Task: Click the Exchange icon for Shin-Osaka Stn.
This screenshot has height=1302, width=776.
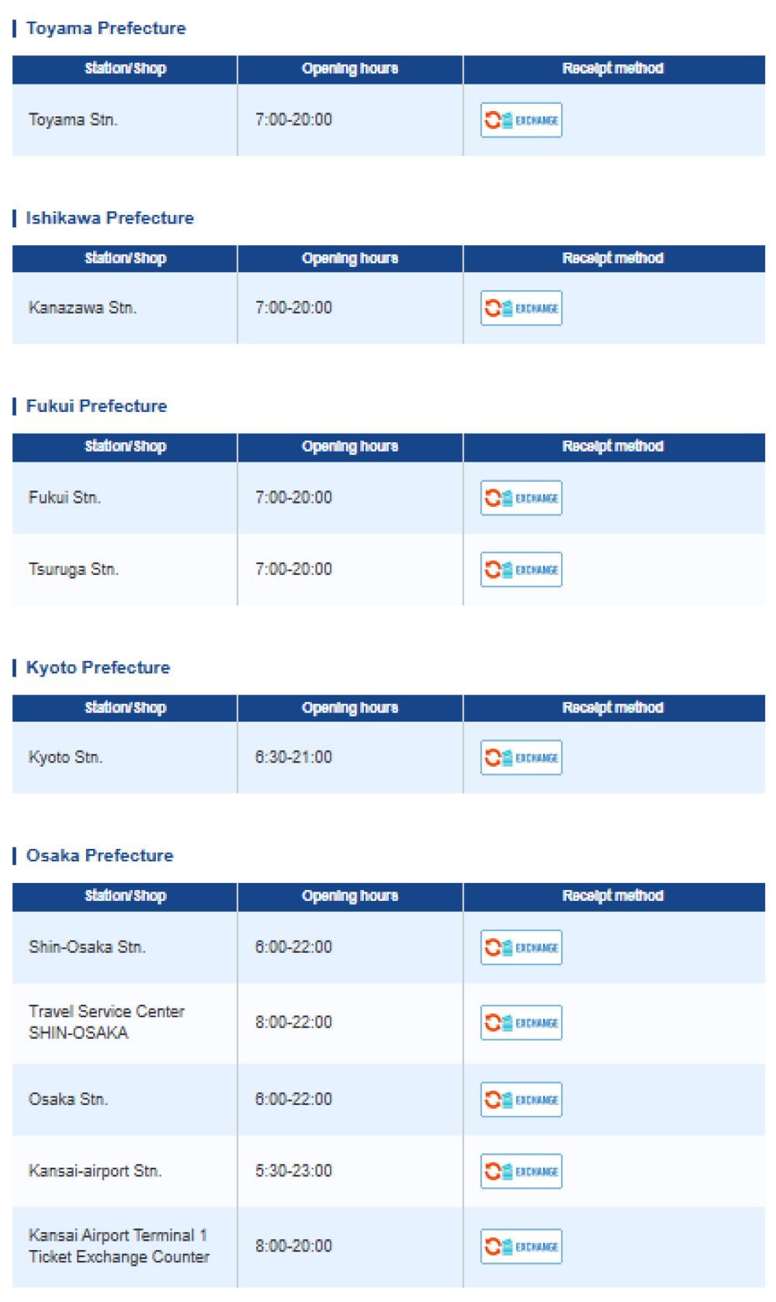Action: [521, 947]
